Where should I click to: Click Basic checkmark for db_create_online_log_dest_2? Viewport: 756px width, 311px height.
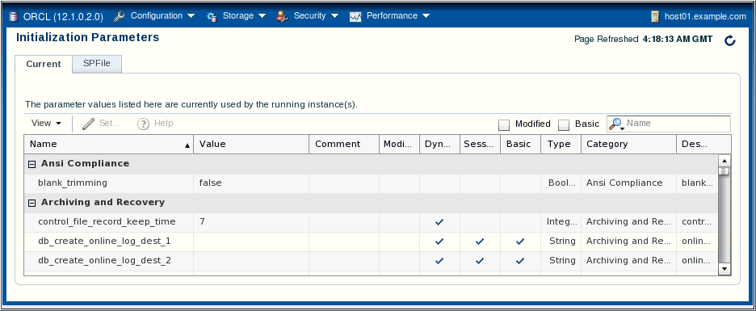520,261
